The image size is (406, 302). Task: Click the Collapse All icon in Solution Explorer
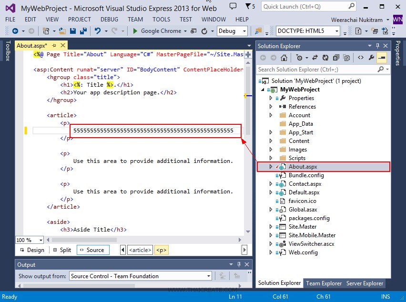click(x=336, y=58)
